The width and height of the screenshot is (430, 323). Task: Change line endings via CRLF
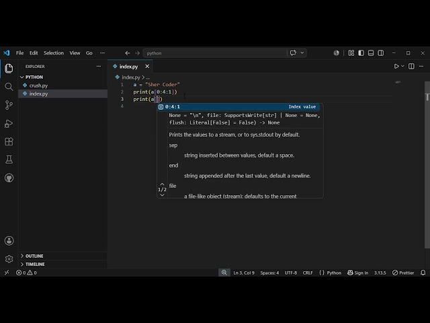point(308,273)
